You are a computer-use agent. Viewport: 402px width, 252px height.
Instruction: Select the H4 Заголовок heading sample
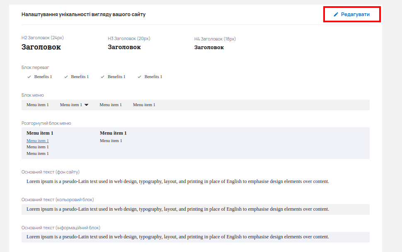[x=209, y=47]
